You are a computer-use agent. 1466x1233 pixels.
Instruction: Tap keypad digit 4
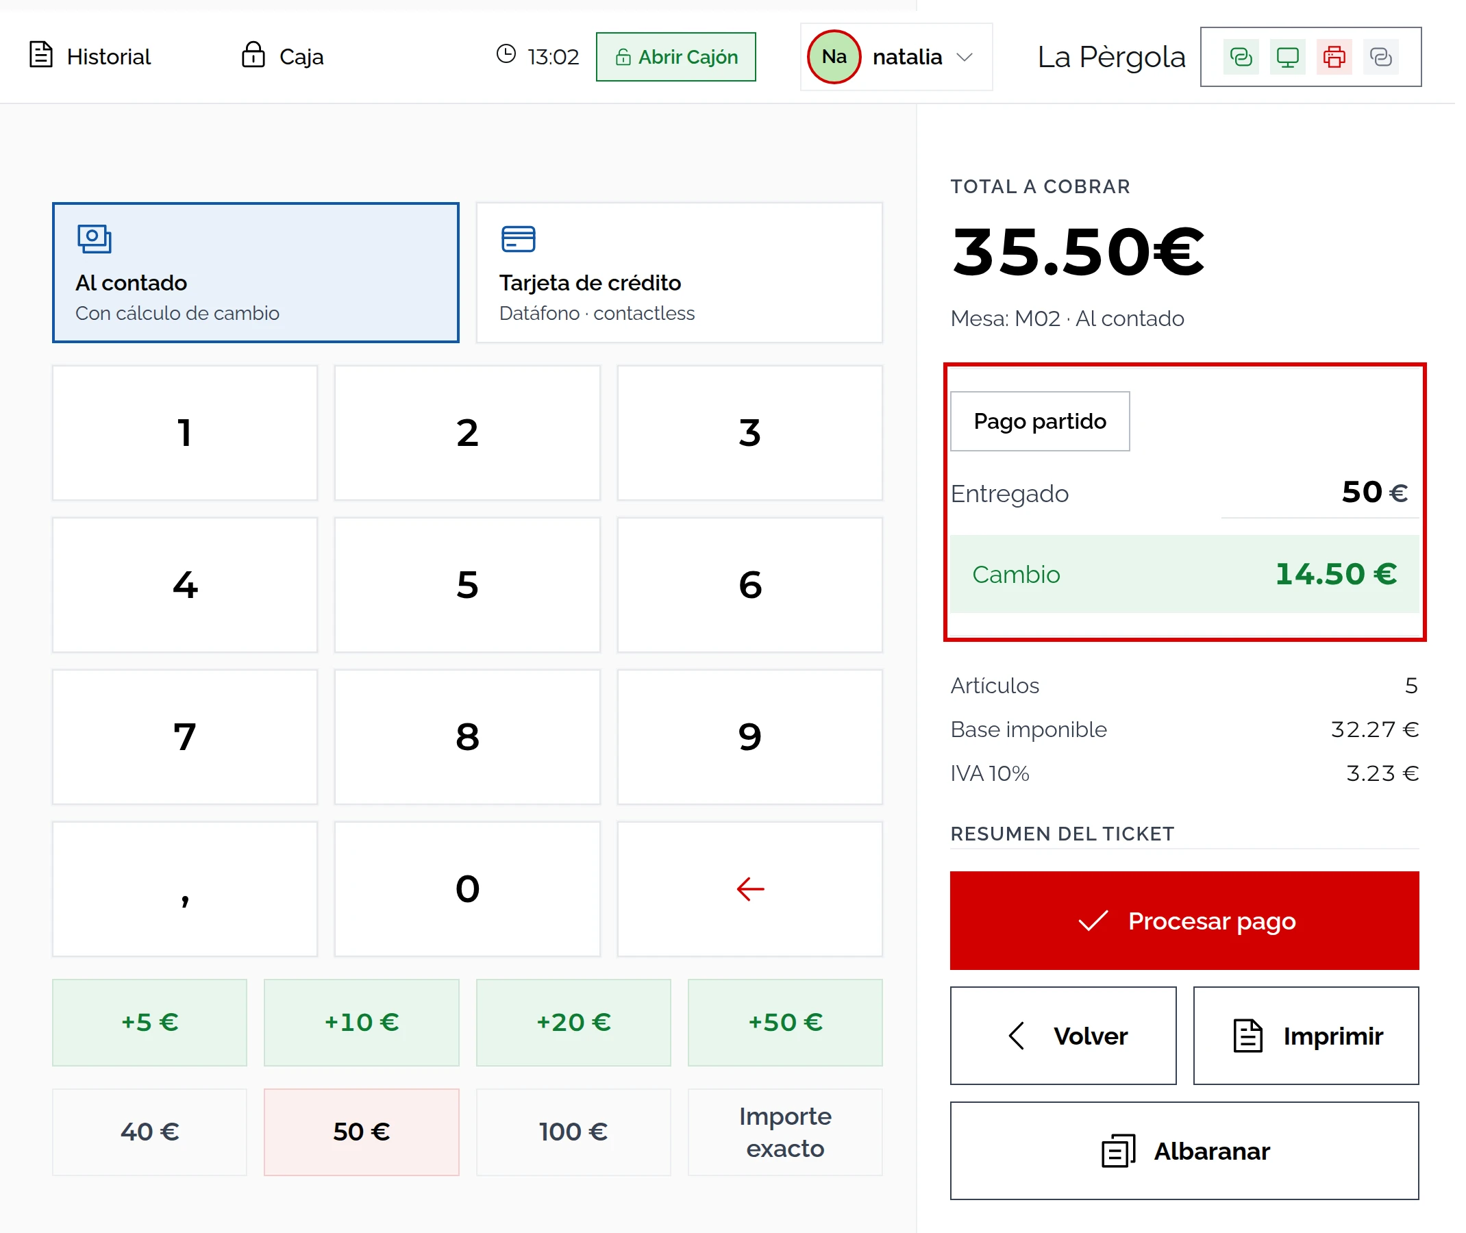pyautogui.click(x=185, y=585)
